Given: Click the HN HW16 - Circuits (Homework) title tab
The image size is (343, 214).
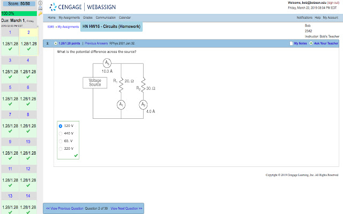Looking at the screenshot, I should tap(111, 26).
